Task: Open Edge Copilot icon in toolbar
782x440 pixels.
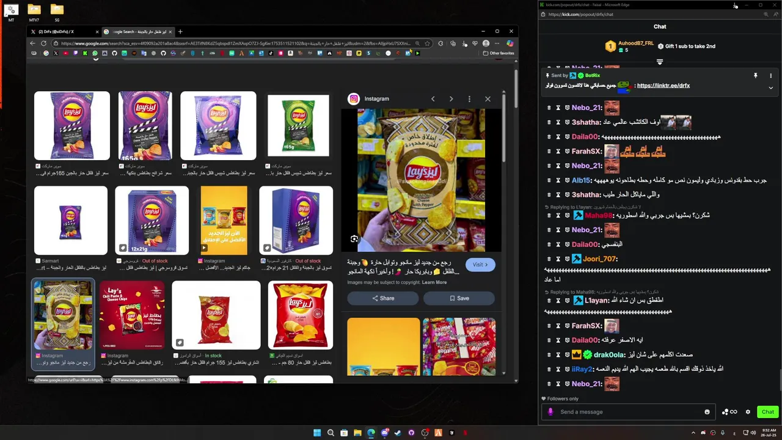Action: 510,43
